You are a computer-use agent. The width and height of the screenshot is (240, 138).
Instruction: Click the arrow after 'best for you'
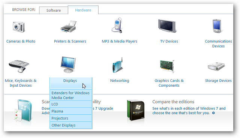(213, 113)
